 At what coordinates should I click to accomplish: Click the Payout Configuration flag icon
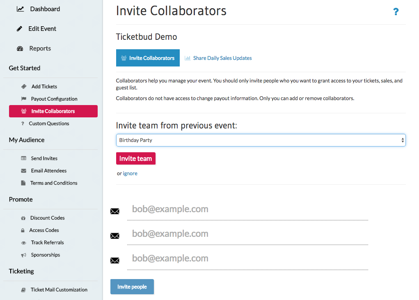pyautogui.click(x=24, y=98)
